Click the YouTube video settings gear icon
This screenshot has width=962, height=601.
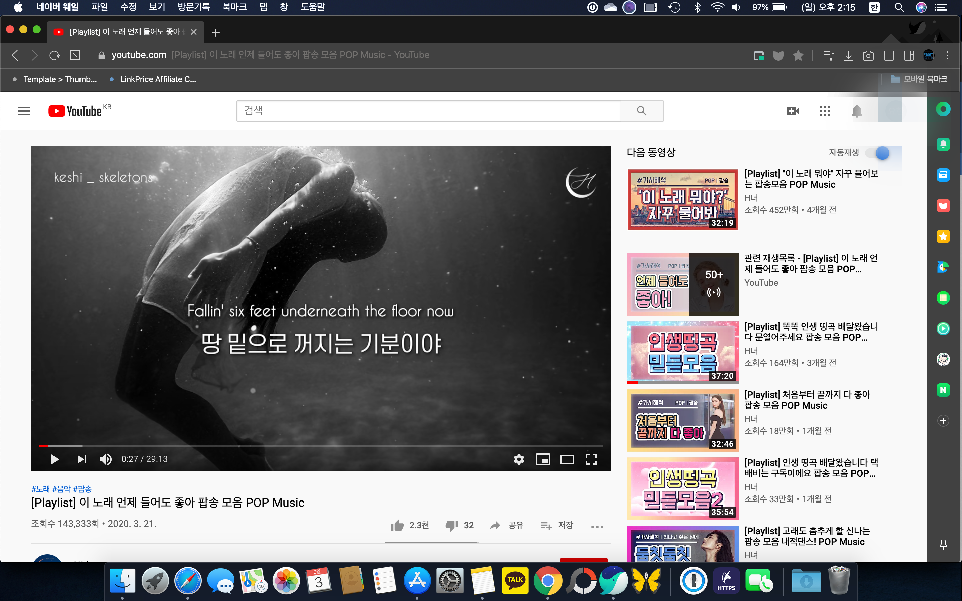tap(519, 459)
